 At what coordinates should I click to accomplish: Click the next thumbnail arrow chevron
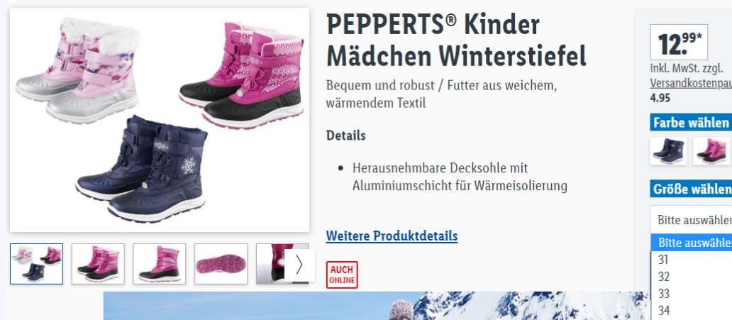coord(299,265)
